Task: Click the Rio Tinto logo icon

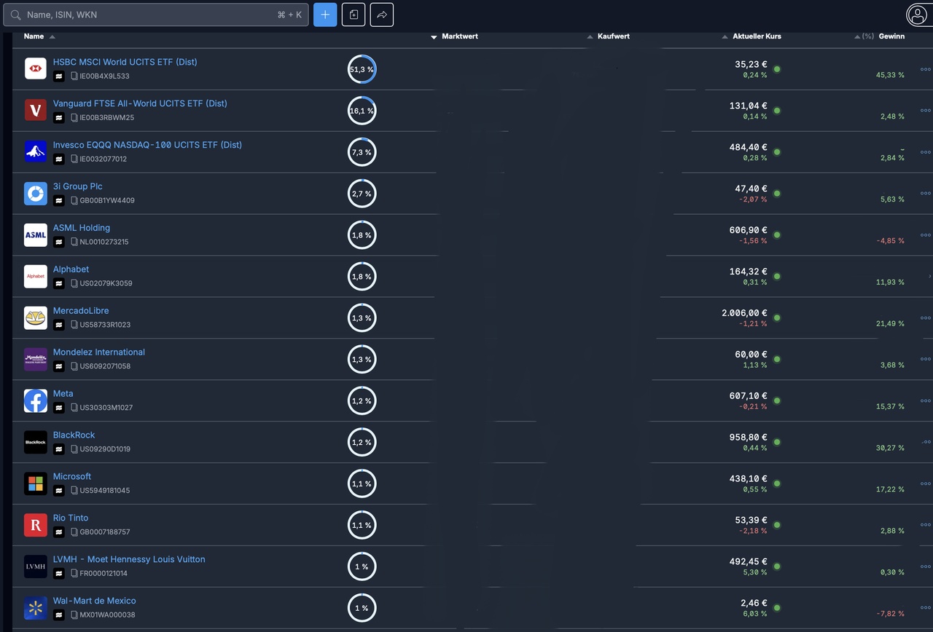Action: pyautogui.click(x=36, y=526)
